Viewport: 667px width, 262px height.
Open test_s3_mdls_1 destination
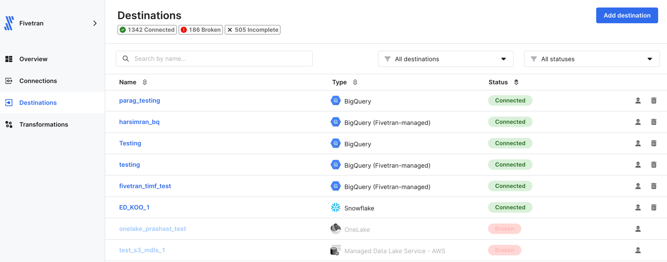[x=142, y=250]
